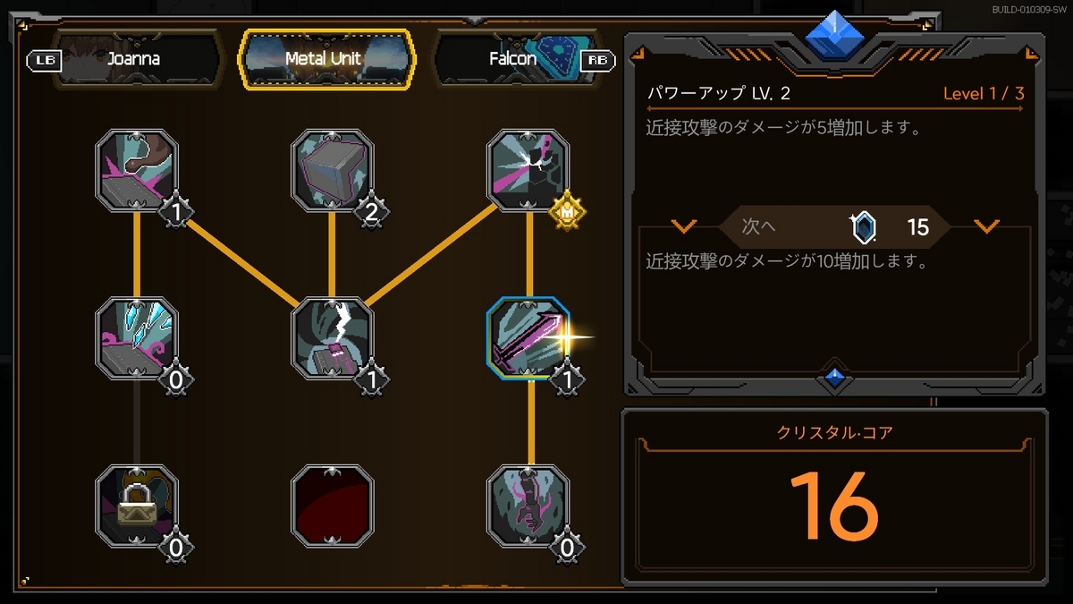Expand using the right orange chevron beside 15
Image resolution: width=1073 pixels, height=604 pixels.
click(x=986, y=226)
